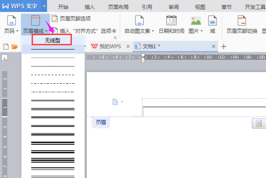Choose the dash-dot line style
The image size is (266, 178).
tap(53, 83)
